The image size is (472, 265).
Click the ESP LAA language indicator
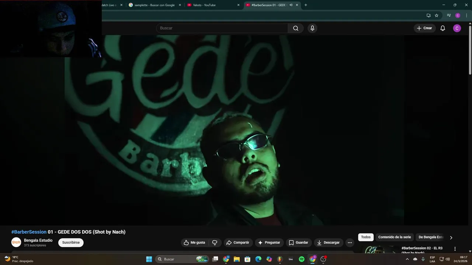(432, 259)
